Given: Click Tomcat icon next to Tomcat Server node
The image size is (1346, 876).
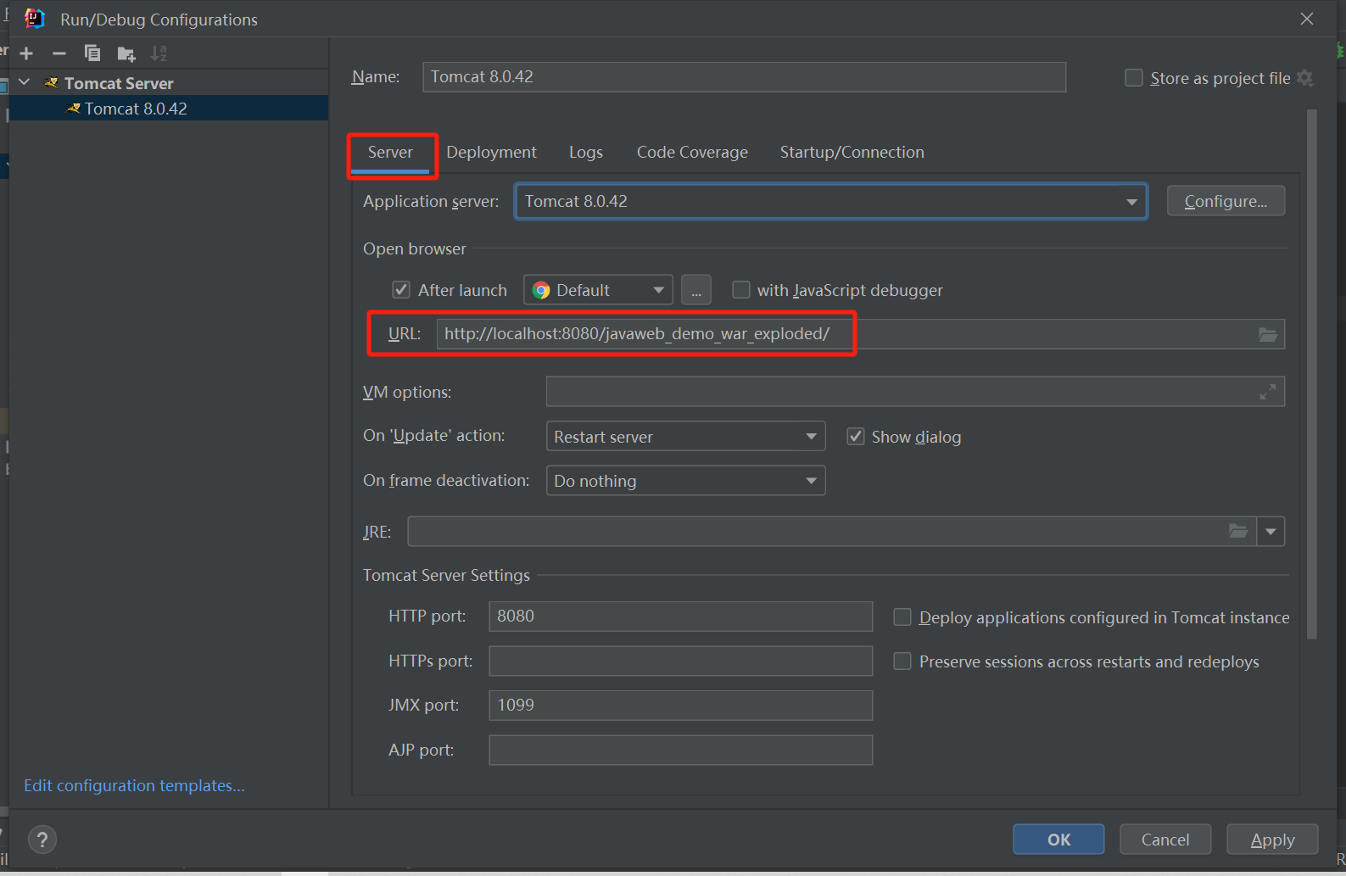Looking at the screenshot, I should click(52, 83).
